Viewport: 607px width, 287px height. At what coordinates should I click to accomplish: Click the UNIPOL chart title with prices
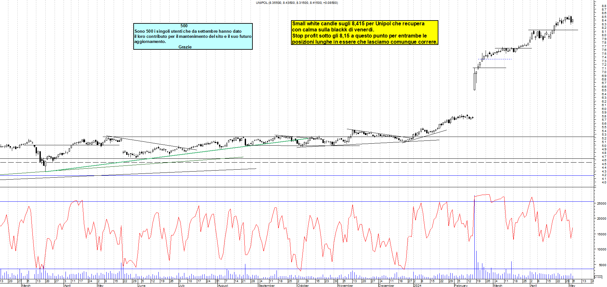pos(297,3)
